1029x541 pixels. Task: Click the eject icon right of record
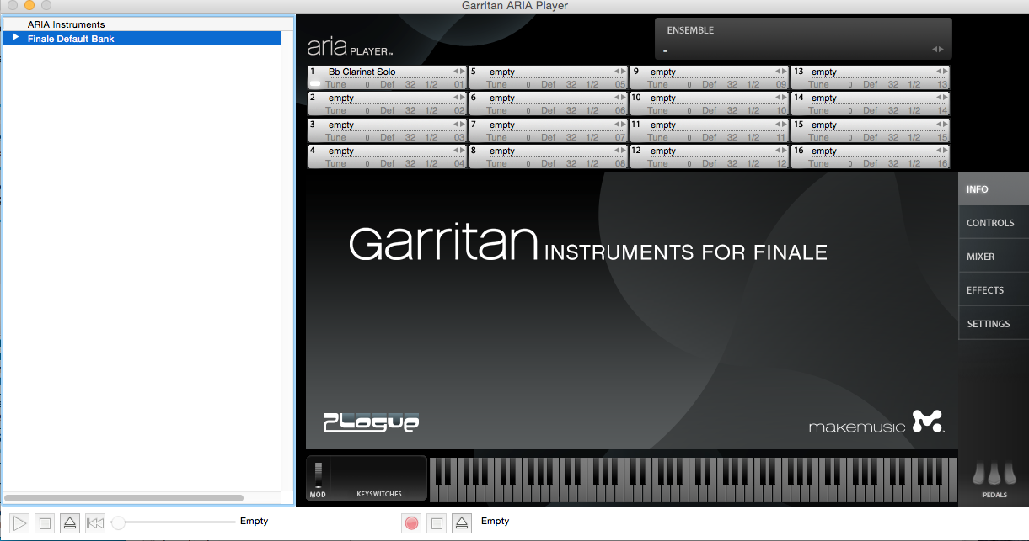461,523
